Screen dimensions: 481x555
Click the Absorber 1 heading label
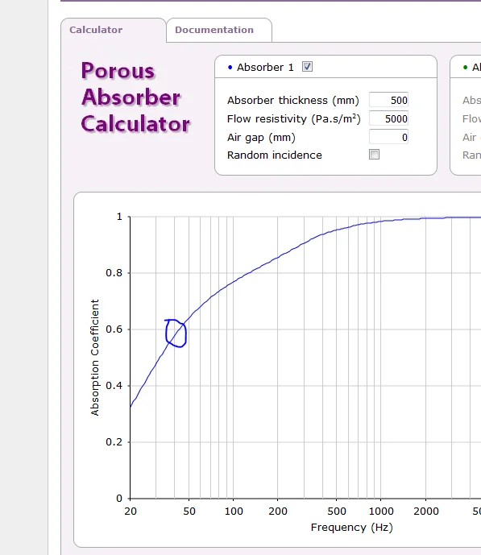(x=265, y=67)
